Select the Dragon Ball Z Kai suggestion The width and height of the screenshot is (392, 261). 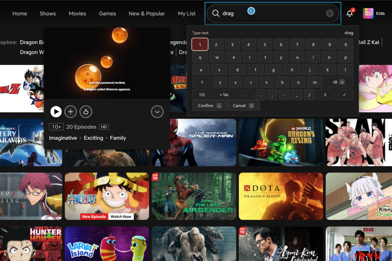click(x=369, y=42)
